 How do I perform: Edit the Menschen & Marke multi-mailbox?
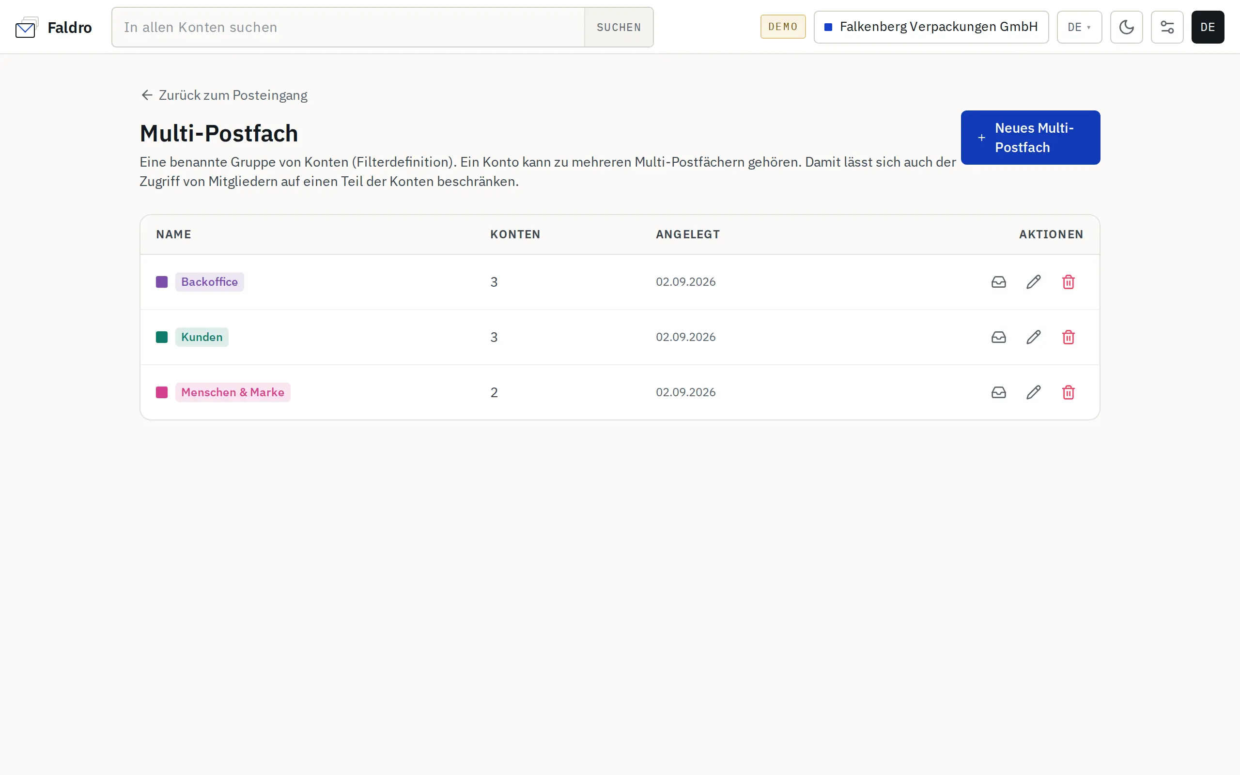1034,393
